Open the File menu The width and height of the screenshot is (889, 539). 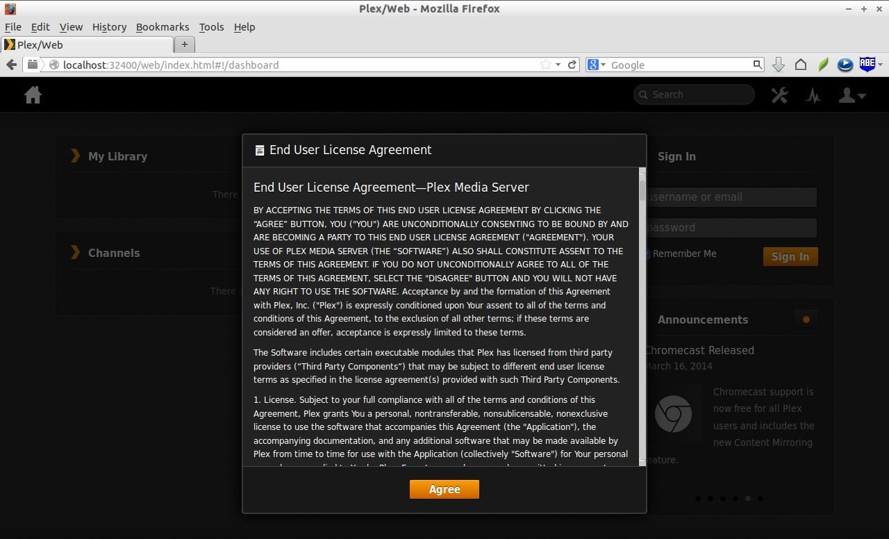pos(13,27)
